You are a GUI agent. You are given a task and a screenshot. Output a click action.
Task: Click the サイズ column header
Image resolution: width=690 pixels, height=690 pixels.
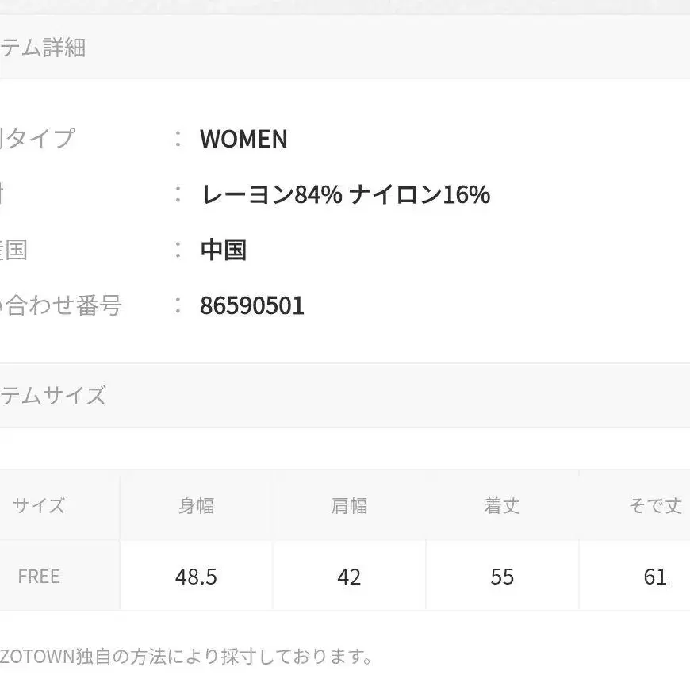tap(38, 506)
